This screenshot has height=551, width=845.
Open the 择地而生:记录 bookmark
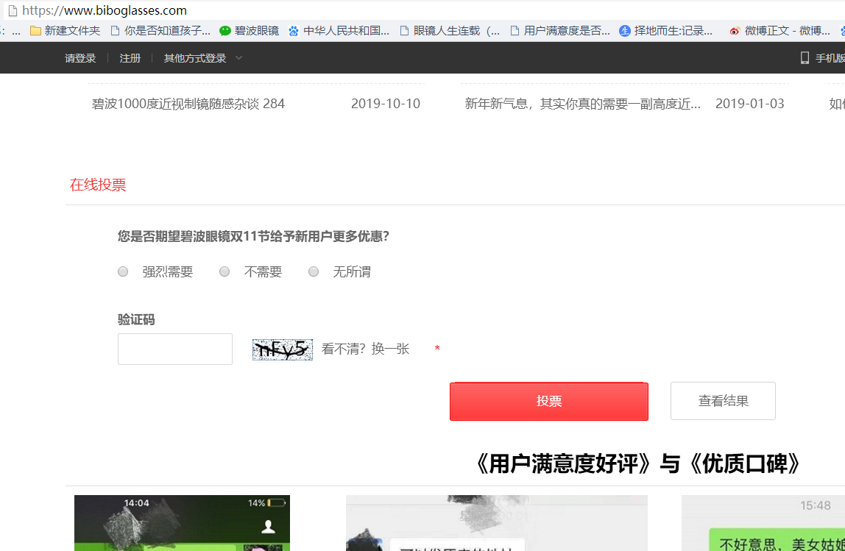point(666,31)
